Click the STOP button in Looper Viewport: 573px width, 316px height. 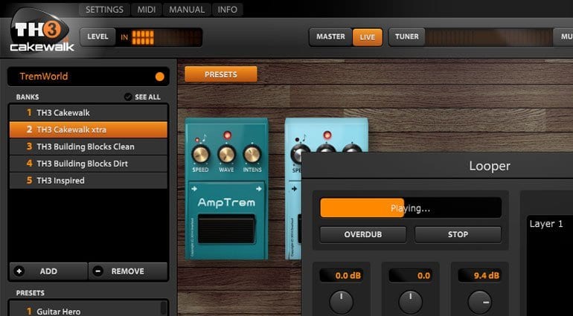pos(458,234)
